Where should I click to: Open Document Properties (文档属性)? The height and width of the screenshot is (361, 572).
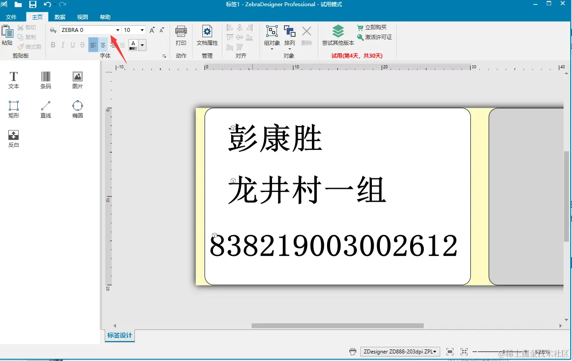pyautogui.click(x=207, y=35)
